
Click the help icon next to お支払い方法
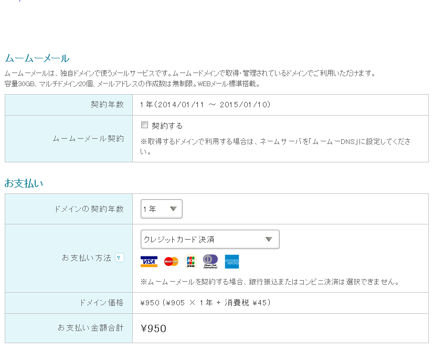coord(120,258)
